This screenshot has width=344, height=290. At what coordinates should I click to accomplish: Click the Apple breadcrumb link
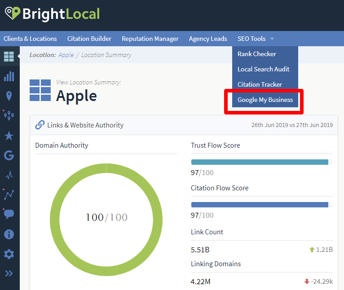(x=66, y=55)
